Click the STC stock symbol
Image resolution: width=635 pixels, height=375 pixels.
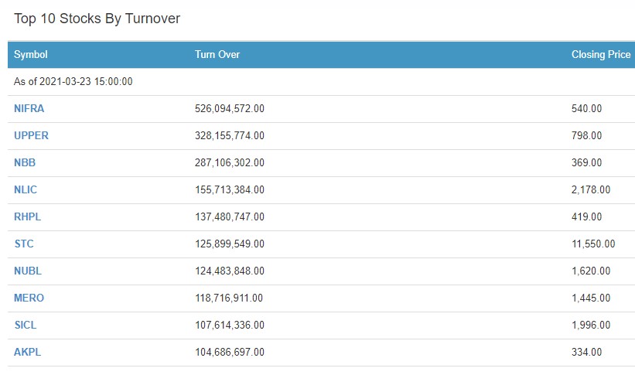point(24,244)
